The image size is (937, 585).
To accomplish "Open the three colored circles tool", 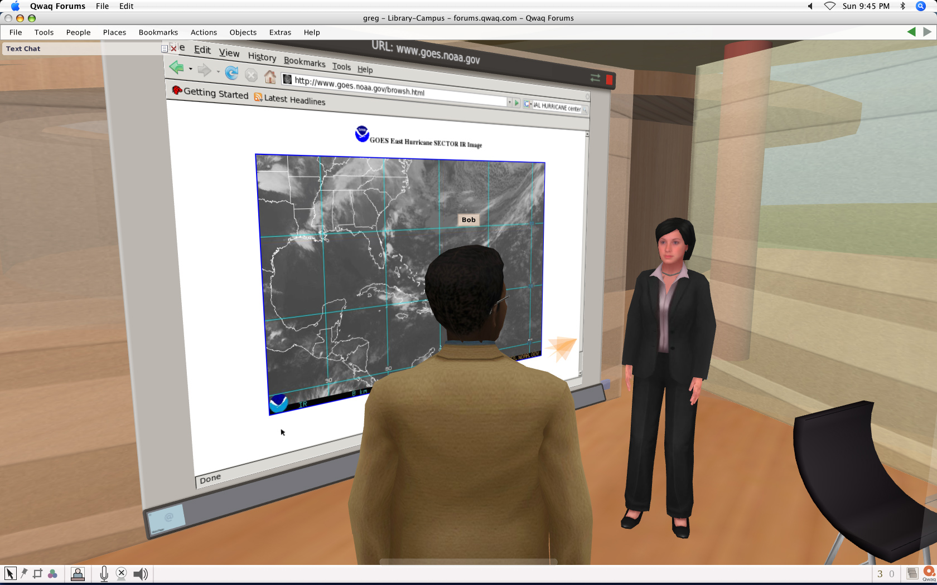I will tap(52, 573).
